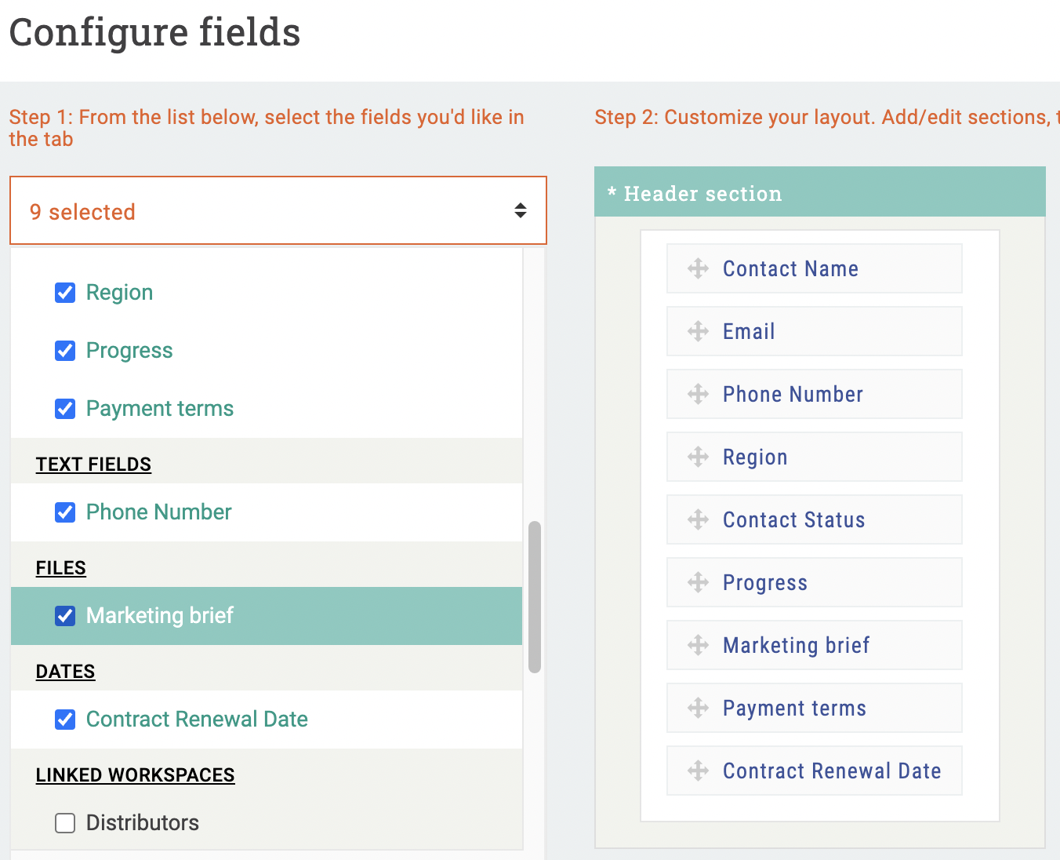
Task: Enable the Distributors checkbox
Action: point(65,823)
